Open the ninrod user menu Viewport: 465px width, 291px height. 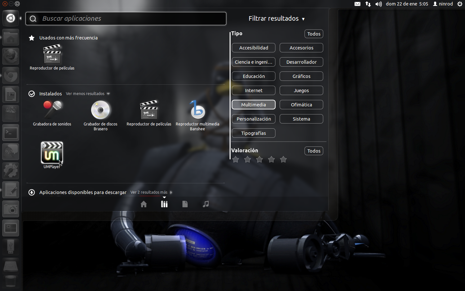click(x=443, y=4)
